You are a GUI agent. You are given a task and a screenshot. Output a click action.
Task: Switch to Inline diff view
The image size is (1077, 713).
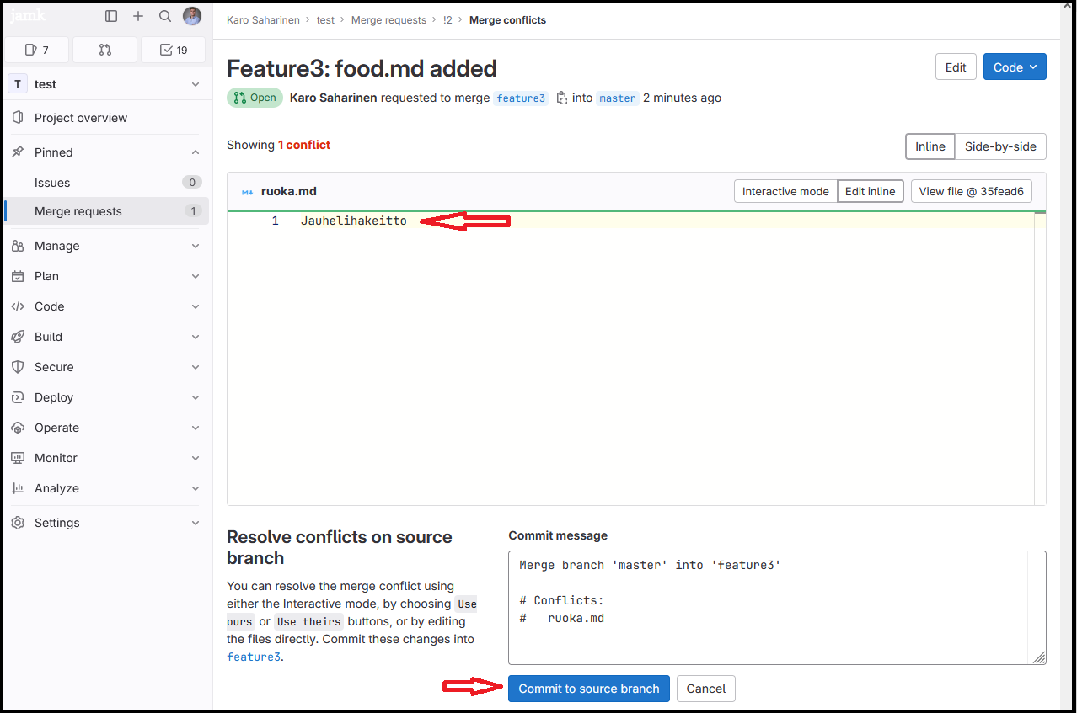tap(930, 146)
